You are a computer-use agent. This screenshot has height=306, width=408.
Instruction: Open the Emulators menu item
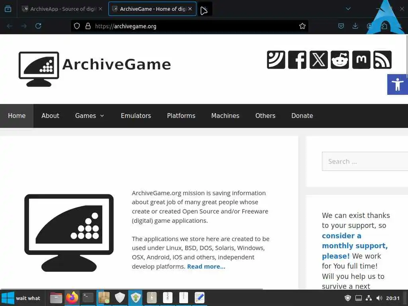point(136,116)
